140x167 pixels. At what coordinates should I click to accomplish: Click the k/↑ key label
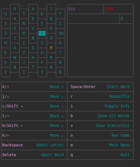pyautogui.click(x=6, y=87)
